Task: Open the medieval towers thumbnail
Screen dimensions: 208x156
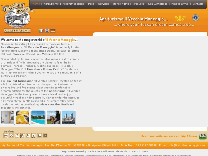Action: [x=68, y=118]
